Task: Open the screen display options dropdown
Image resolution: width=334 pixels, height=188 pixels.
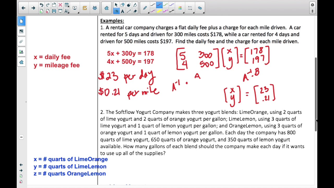Action: (75, 8)
